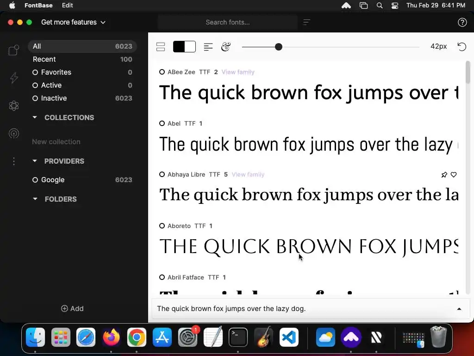Image resolution: width=474 pixels, height=356 pixels.
Task: Open Control Center in menu bar
Action: click(x=395, y=5)
